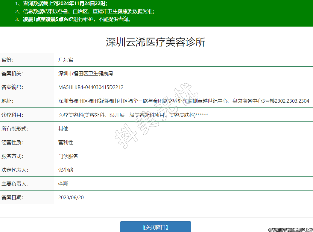
Task: Select the filing number MA5HHJR4-044030415D2212
Action: point(91,87)
